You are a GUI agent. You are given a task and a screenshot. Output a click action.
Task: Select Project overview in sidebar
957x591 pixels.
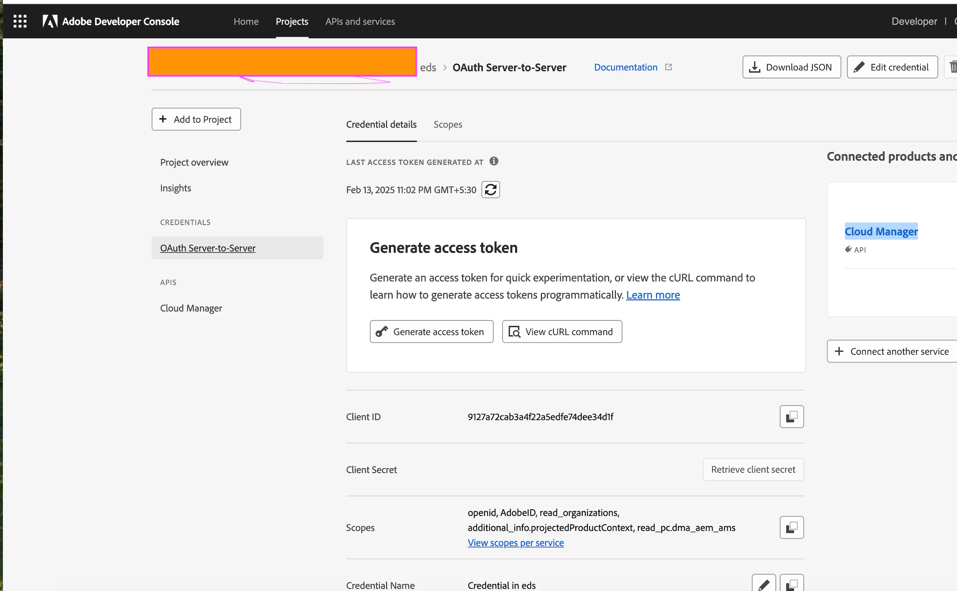[194, 162]
